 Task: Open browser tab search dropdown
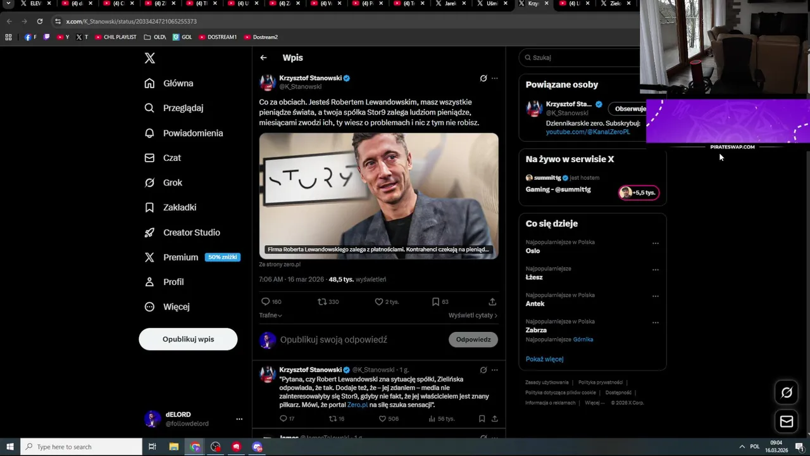coord(8,4)
